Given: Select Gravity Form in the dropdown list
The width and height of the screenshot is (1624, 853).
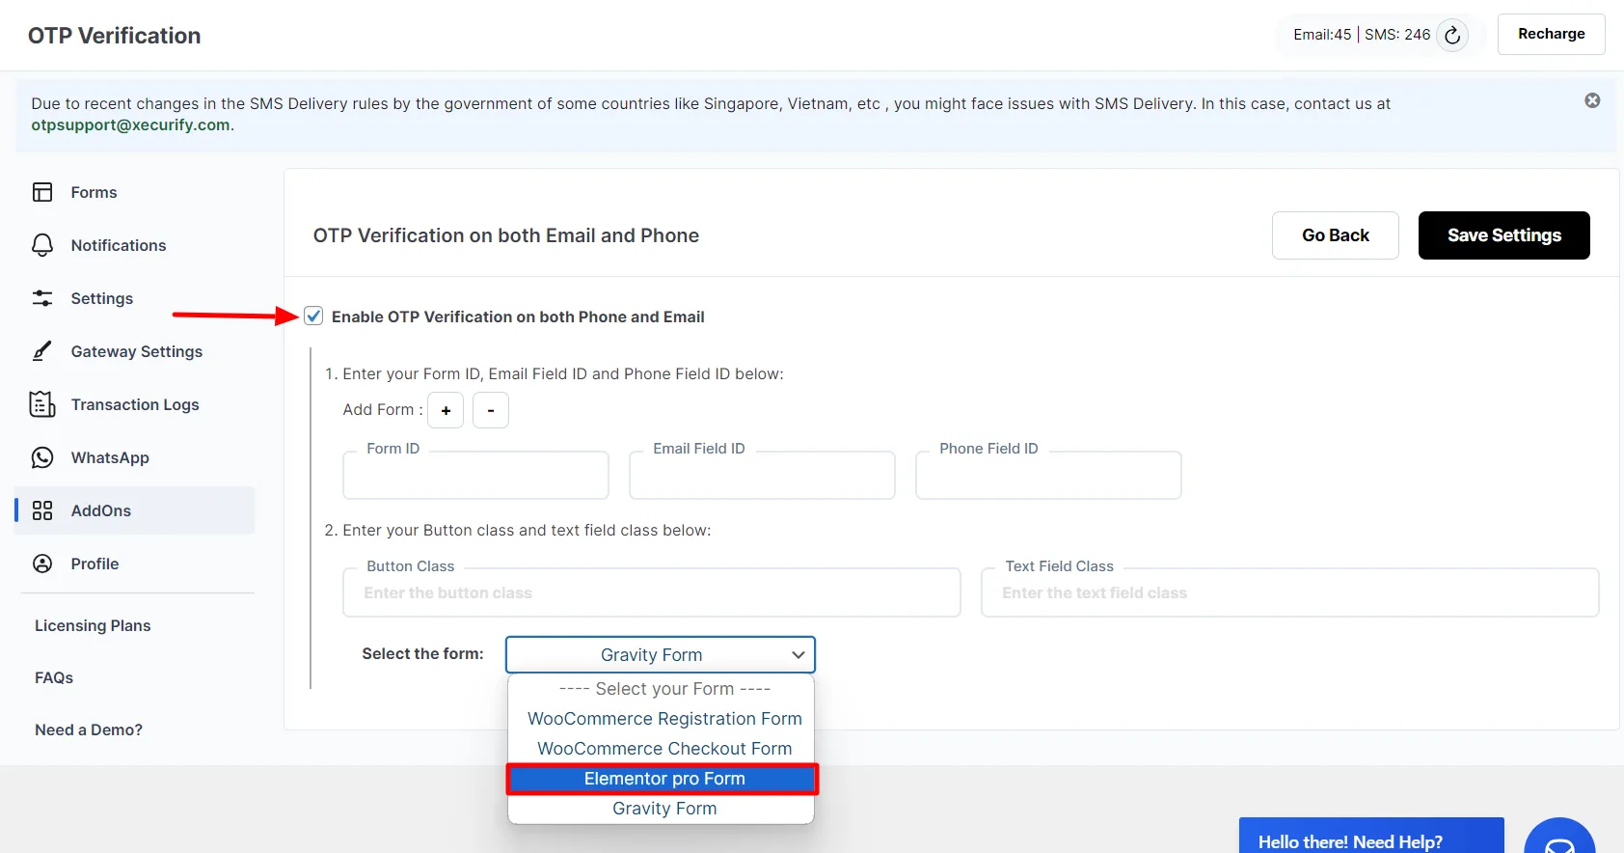Looking at the screenshot, I should pos(664,809).
